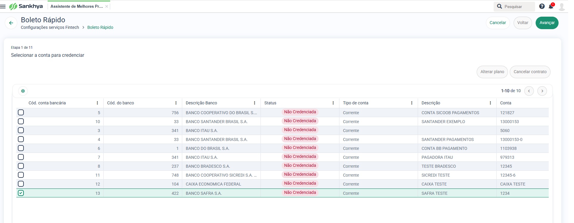Image resolution: width=574 pixels, height=223 pixels.
Task: Click BANCO SAFRA S.A. cell
Action: 221,193
